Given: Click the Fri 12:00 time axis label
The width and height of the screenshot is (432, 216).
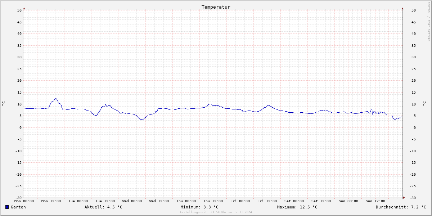Looking at the screenshot, I should tap(267, 201).
